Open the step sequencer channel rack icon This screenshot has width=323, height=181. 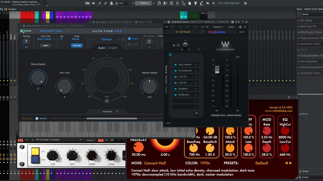click(x=171, y=3)
